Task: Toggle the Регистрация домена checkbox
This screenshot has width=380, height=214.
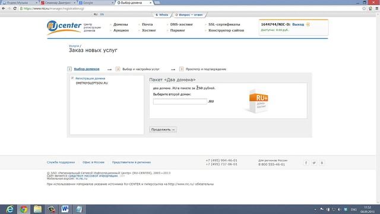Action: tap(72, 78)
